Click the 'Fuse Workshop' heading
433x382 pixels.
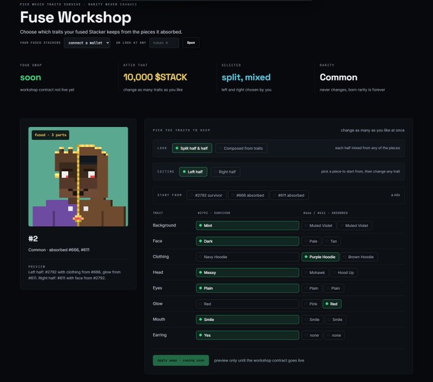point(76,17)
